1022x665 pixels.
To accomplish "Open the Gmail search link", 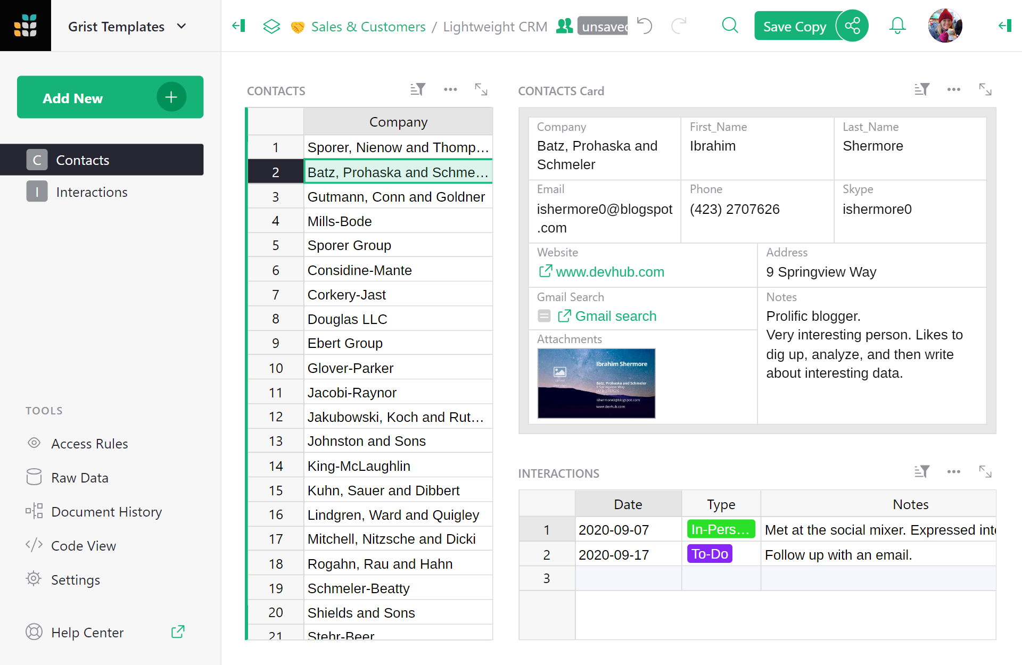I will click(616, 316).
